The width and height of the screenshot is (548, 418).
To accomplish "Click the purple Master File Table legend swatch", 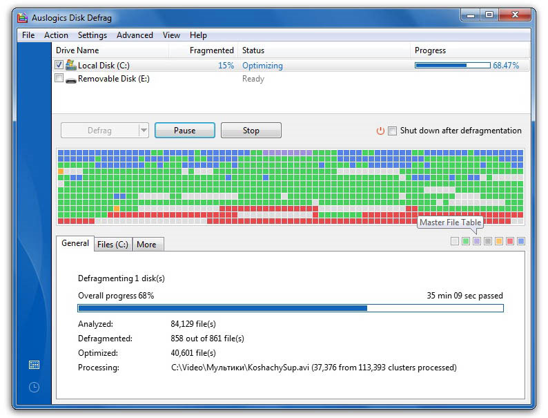I will click(477, 241).
